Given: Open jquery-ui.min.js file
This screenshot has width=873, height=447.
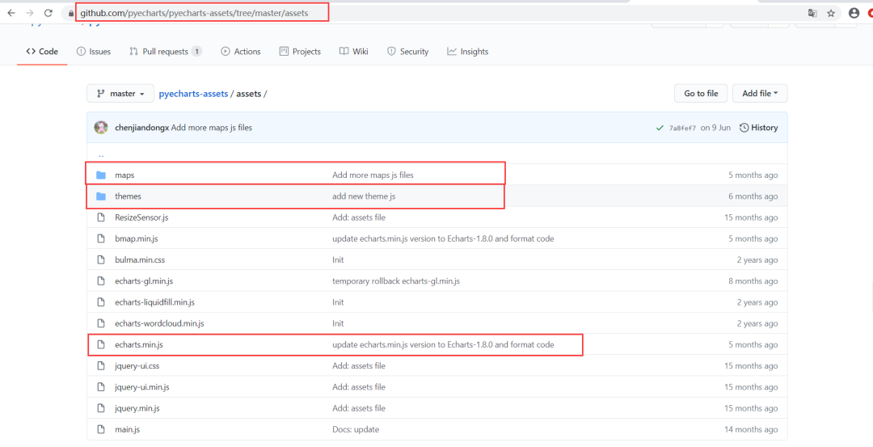Looking at the screenshot, I should [x=142, y=387].
